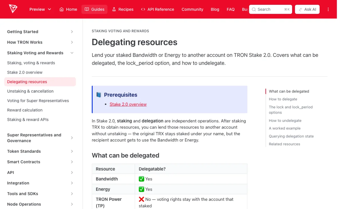Open the Community link

(x=192, y=9)
